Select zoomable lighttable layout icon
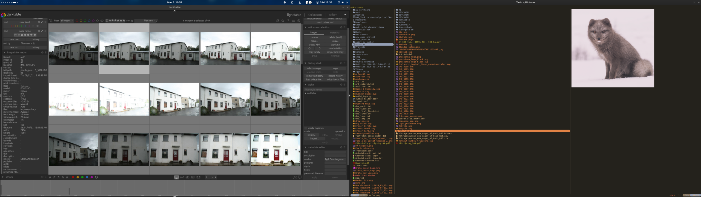Image resolution: width=701 pixels, height=197 pixels. click(x=182, y=177)
